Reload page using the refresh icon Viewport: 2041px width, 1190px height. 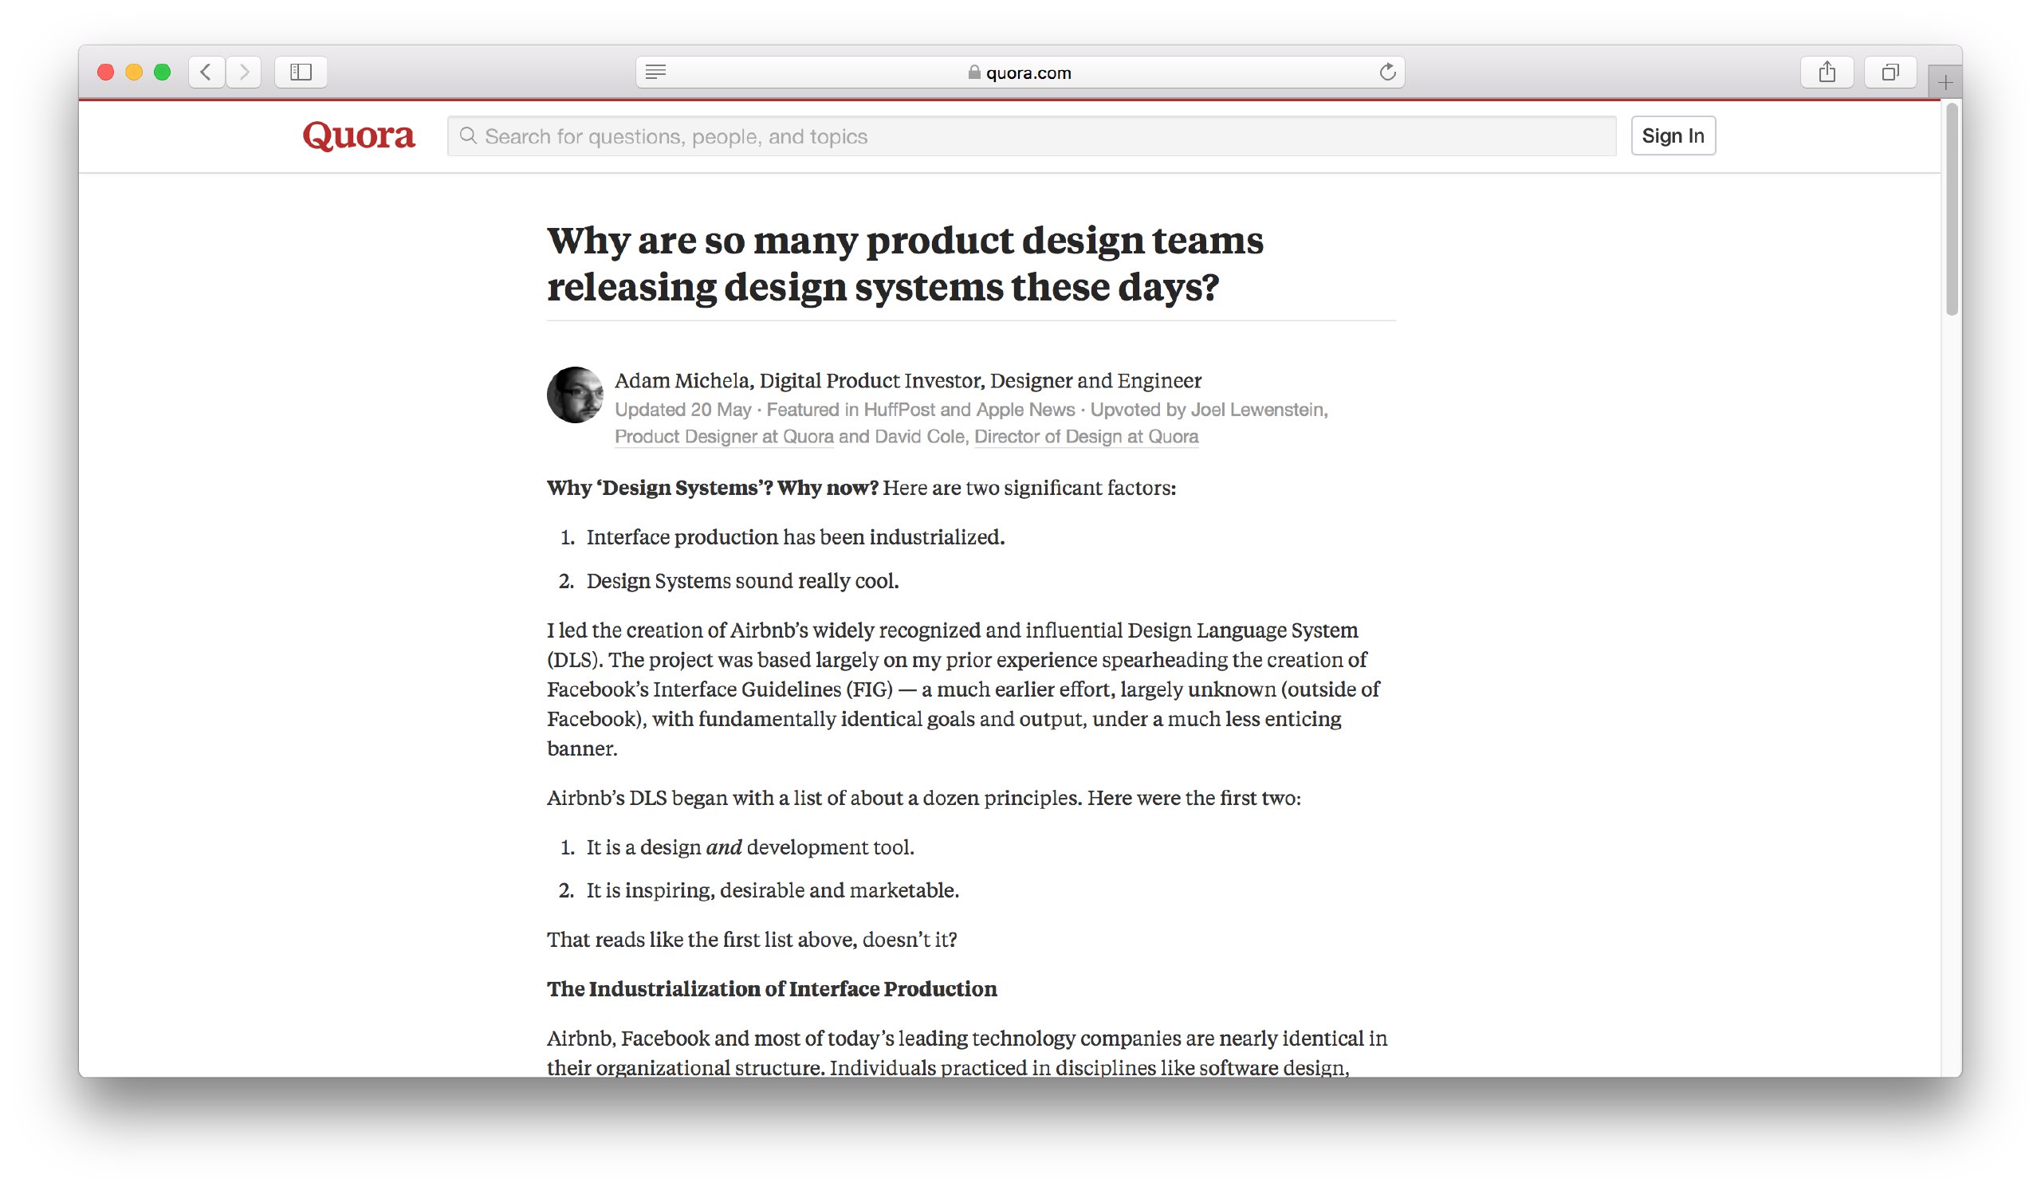click(x=1387, y=72)
